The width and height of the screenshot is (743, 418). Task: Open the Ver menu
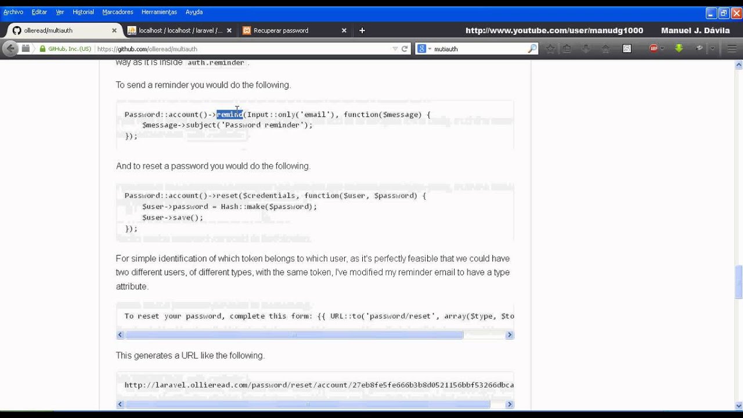[60, 12]
